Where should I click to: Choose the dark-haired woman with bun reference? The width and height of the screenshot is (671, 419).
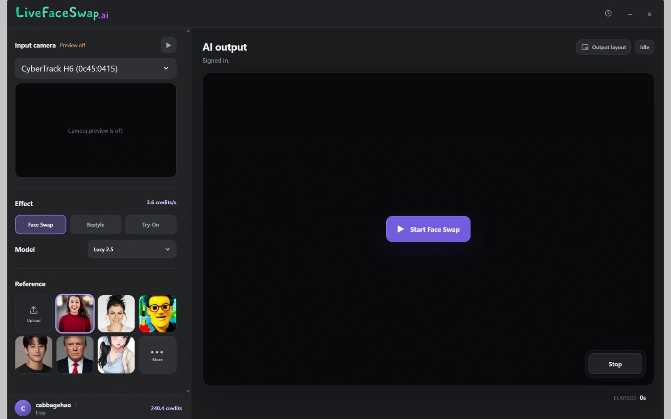pos(116,314)
